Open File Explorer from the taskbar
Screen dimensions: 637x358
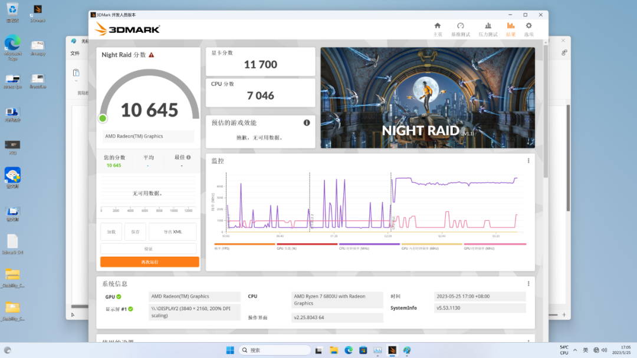click(334, 350)
